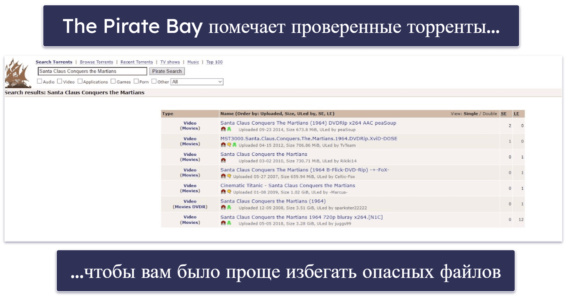This screenshot has width=567, height=296.
Task: Click magnet icon for peaSoup DVDRip torrent
Action: (x=223, y=129)
